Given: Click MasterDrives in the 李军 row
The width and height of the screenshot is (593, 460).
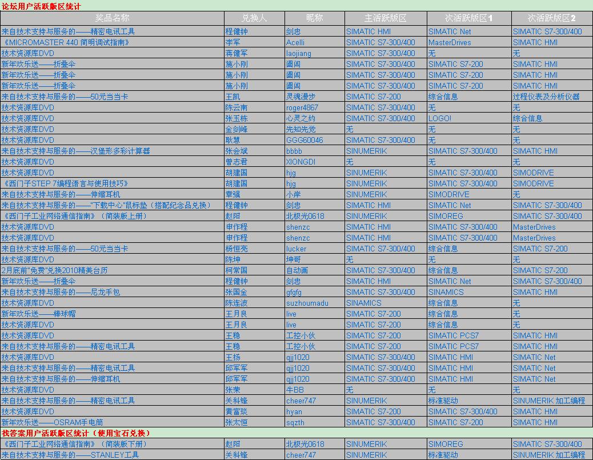Looking at the screenshot, I should (x=450, y=42).
